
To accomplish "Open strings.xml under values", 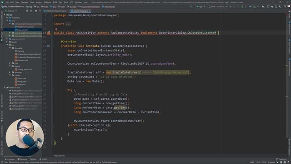I will (x=20, y=82).
